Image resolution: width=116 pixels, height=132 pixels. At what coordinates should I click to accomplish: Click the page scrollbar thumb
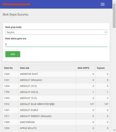coord(114,15)
